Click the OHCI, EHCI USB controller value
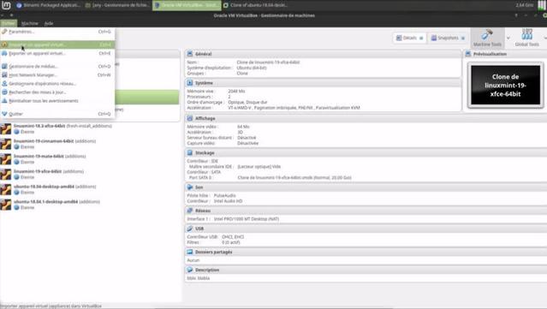Viewport: 547px width, 309px height. [233, 237]
